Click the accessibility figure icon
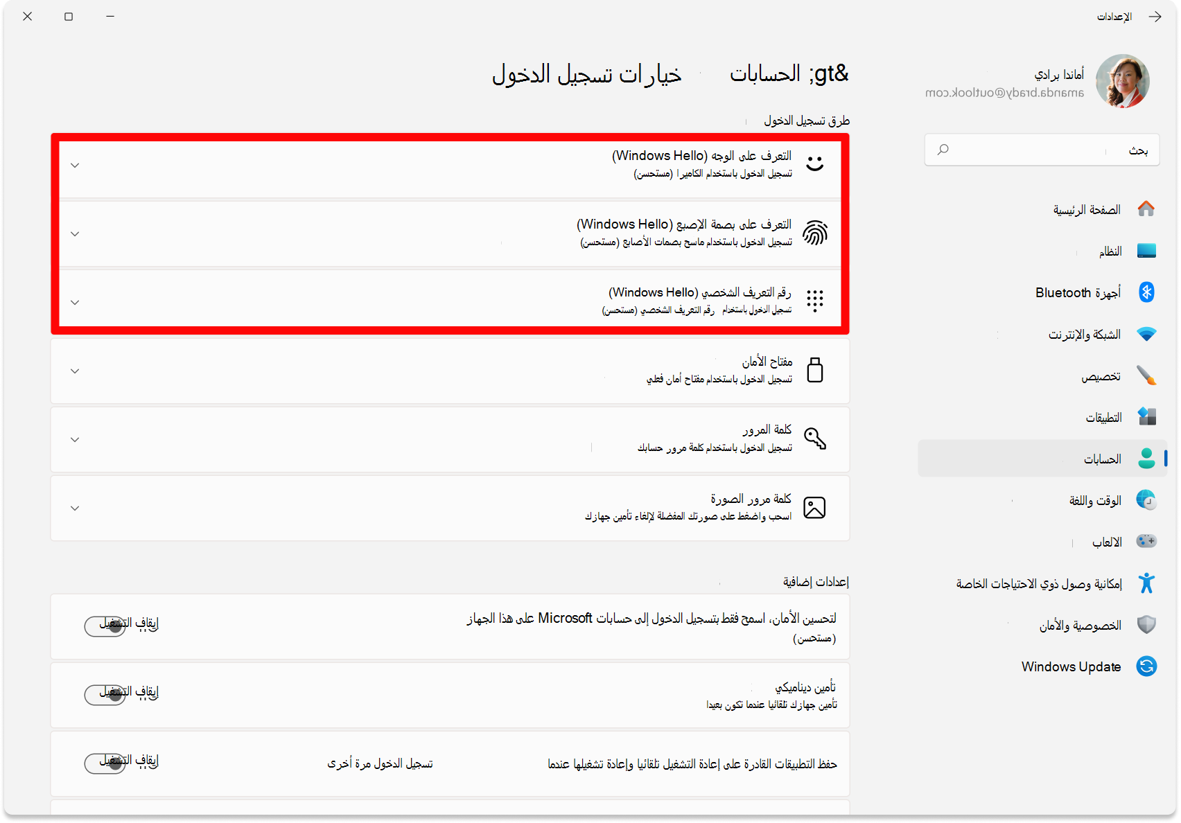 coord(1146,583)
